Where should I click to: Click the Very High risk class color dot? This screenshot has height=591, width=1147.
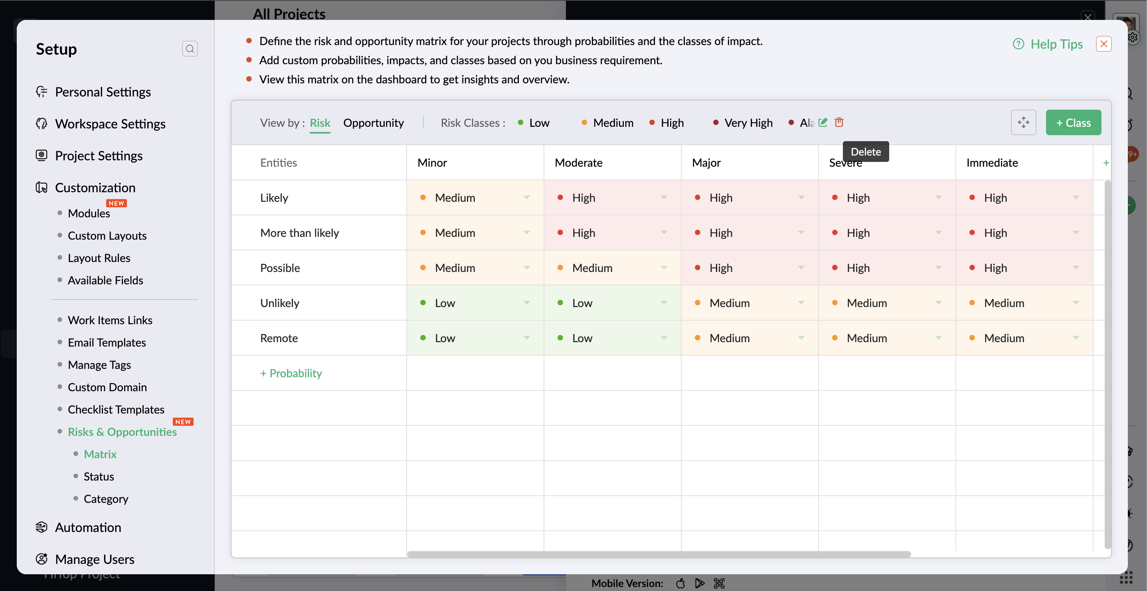[716, 122]
